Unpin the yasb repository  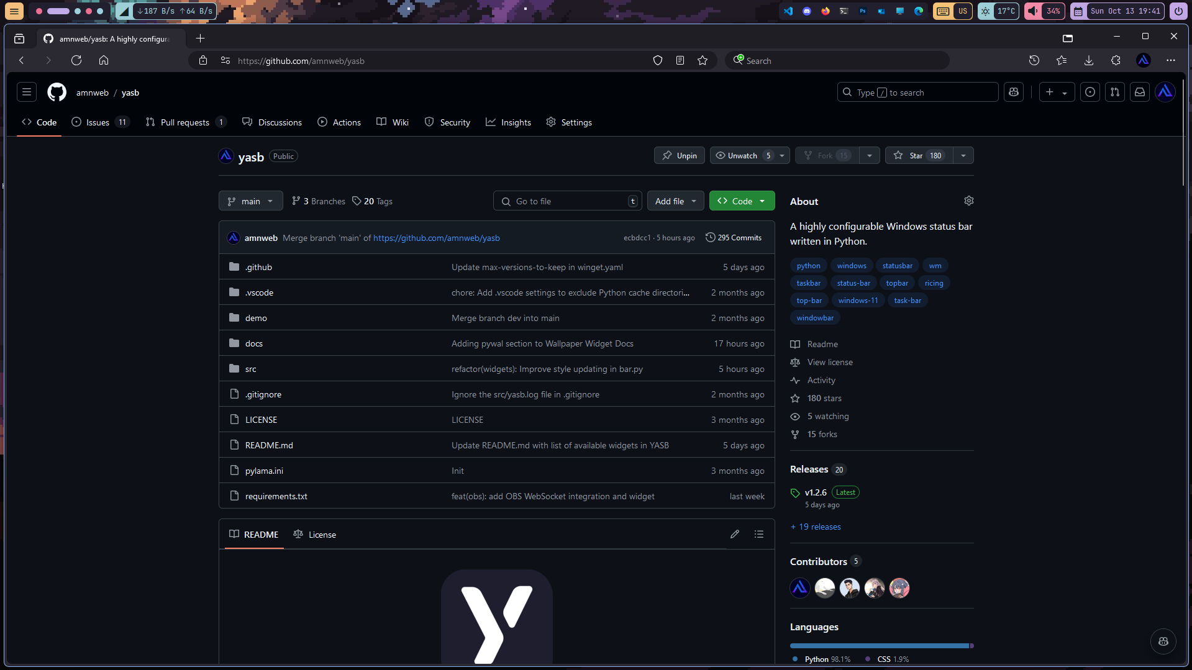(x=680, y=155)
